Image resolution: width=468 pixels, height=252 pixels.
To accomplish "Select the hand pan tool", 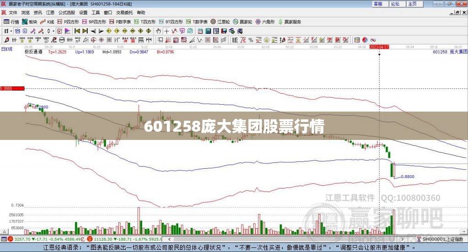I will 159,31.
